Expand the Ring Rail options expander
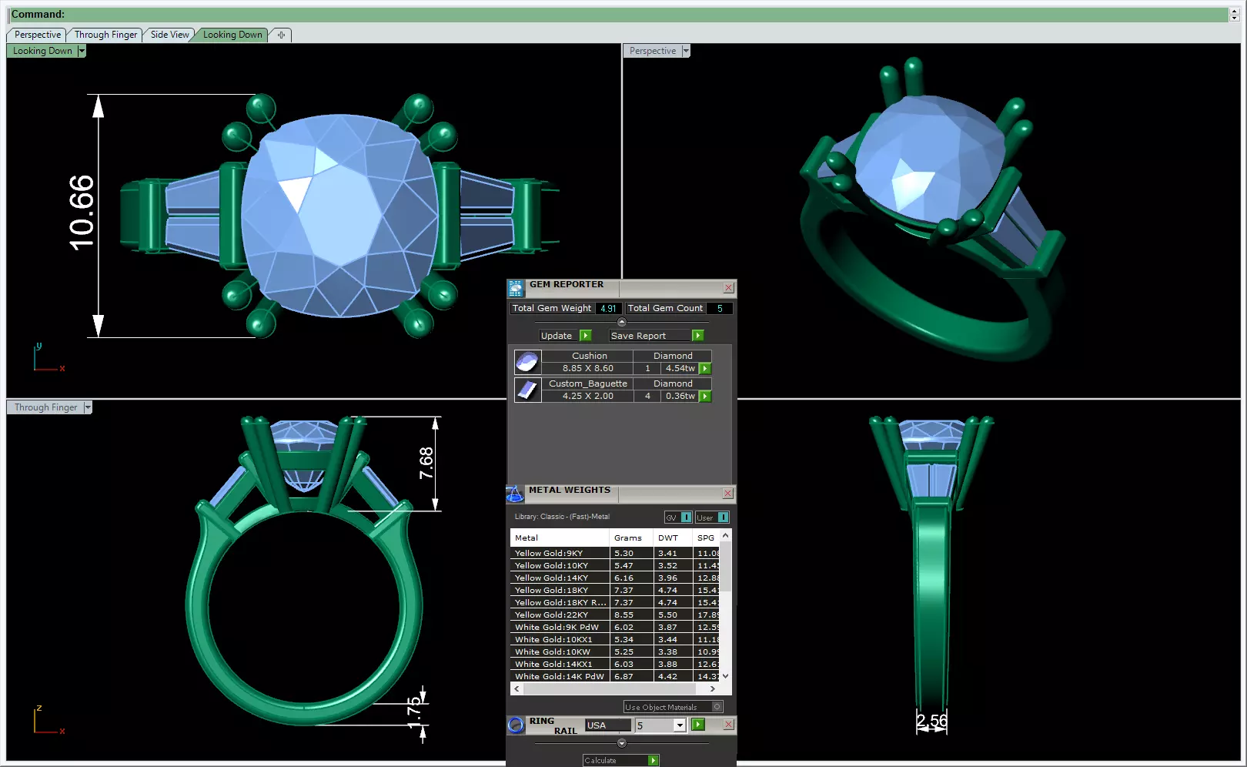This screenshot has height=767, width=1247. click(x=622, y=743)
